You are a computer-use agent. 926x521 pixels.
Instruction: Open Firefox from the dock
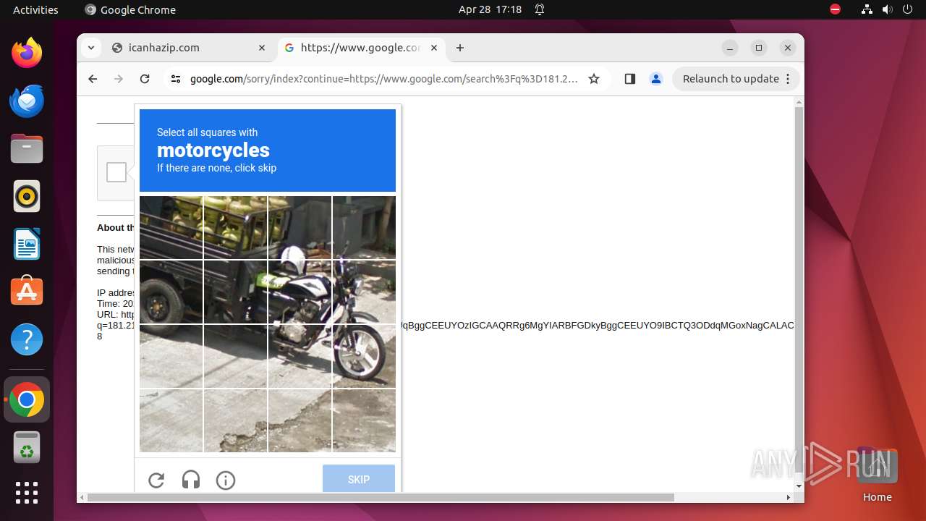(x=27, y=53)
